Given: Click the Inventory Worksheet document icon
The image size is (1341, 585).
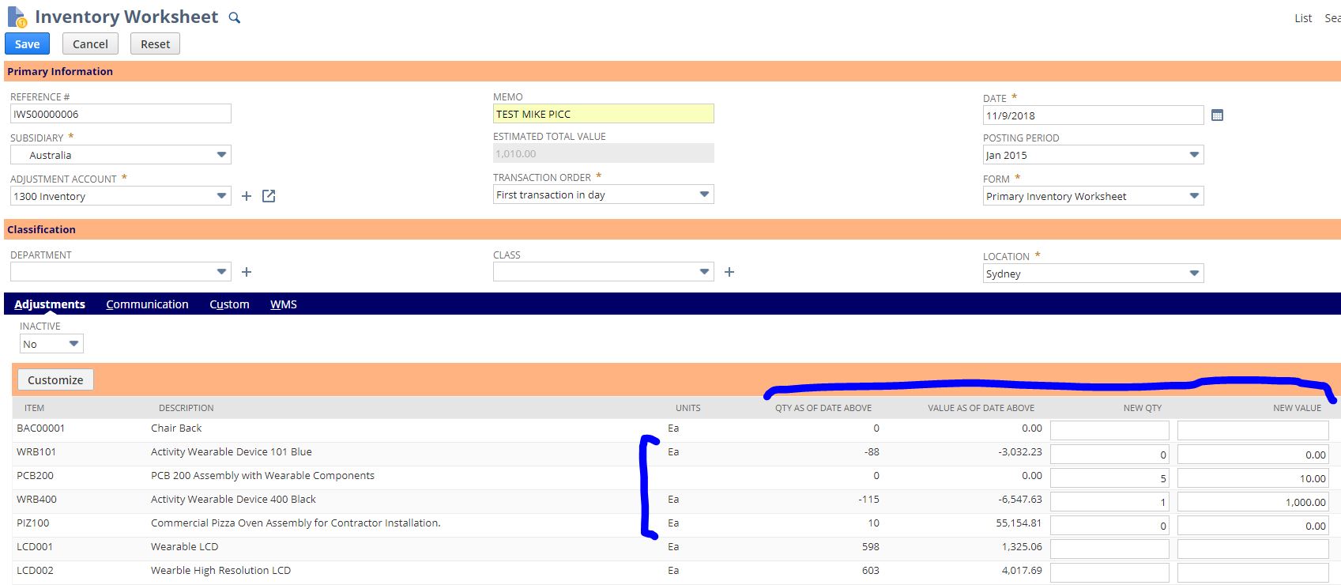Looking at the screenshot, I should pyautogui.click(x=17, y=17).
